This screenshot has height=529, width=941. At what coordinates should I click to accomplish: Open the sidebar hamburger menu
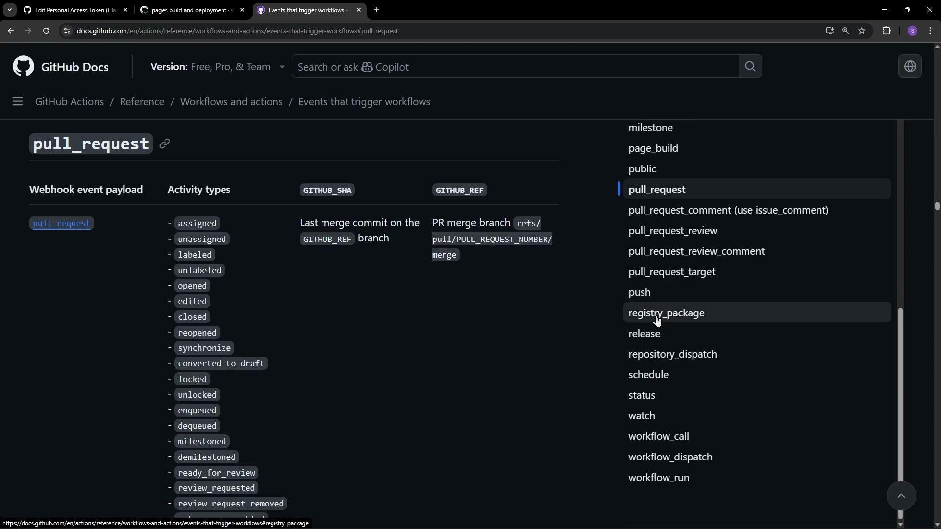pyautogui.click(x=18, y=102)
